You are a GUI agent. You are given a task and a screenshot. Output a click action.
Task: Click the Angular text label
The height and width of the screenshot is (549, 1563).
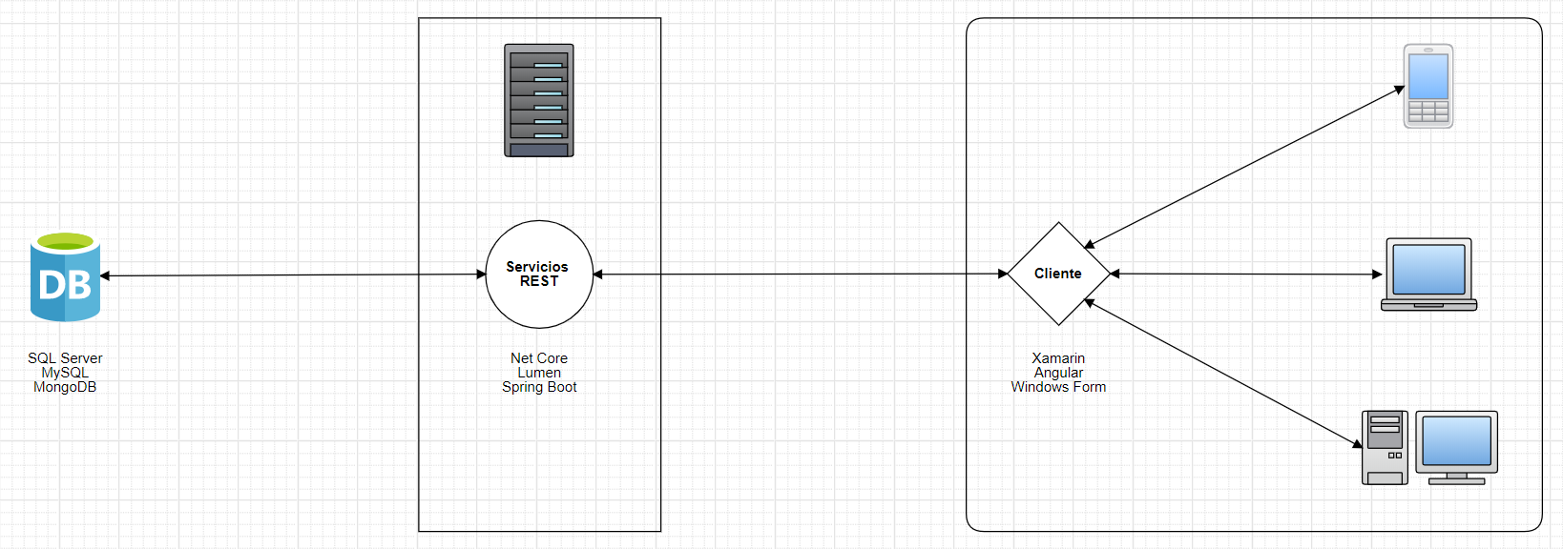click(1058, 373)
